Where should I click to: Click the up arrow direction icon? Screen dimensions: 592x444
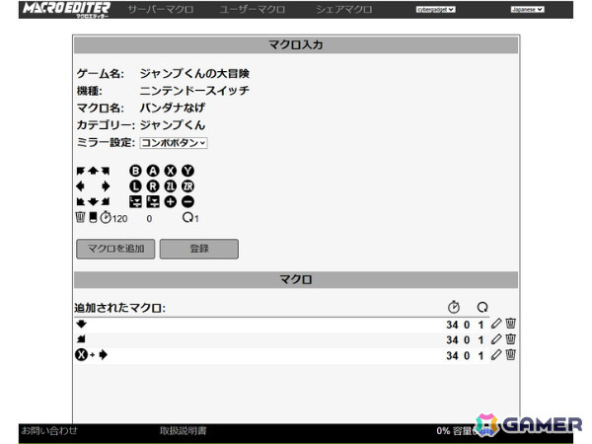pos(93,171)
